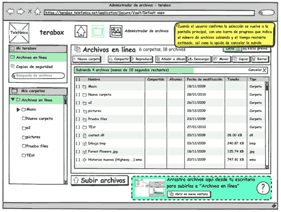Click the Copiar button
This screenshot has height=212, width=281.
click(x=241, y=59)
